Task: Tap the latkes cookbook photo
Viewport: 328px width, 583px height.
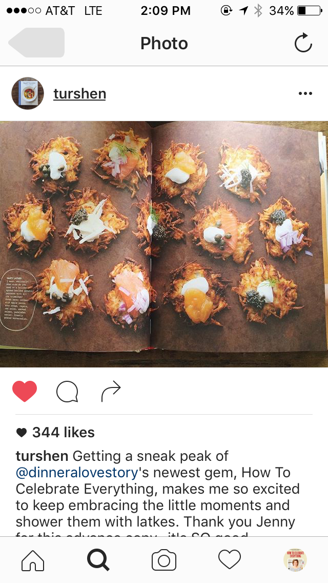Action: [164, 244]
